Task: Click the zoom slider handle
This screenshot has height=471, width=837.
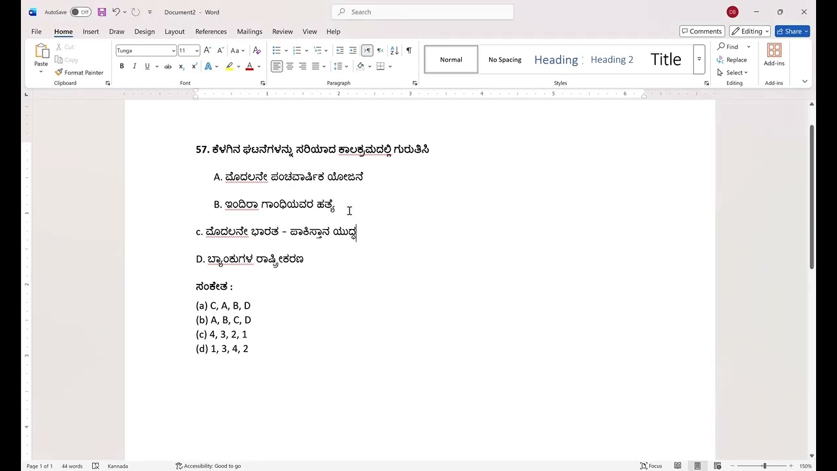Action: [764, 466]
